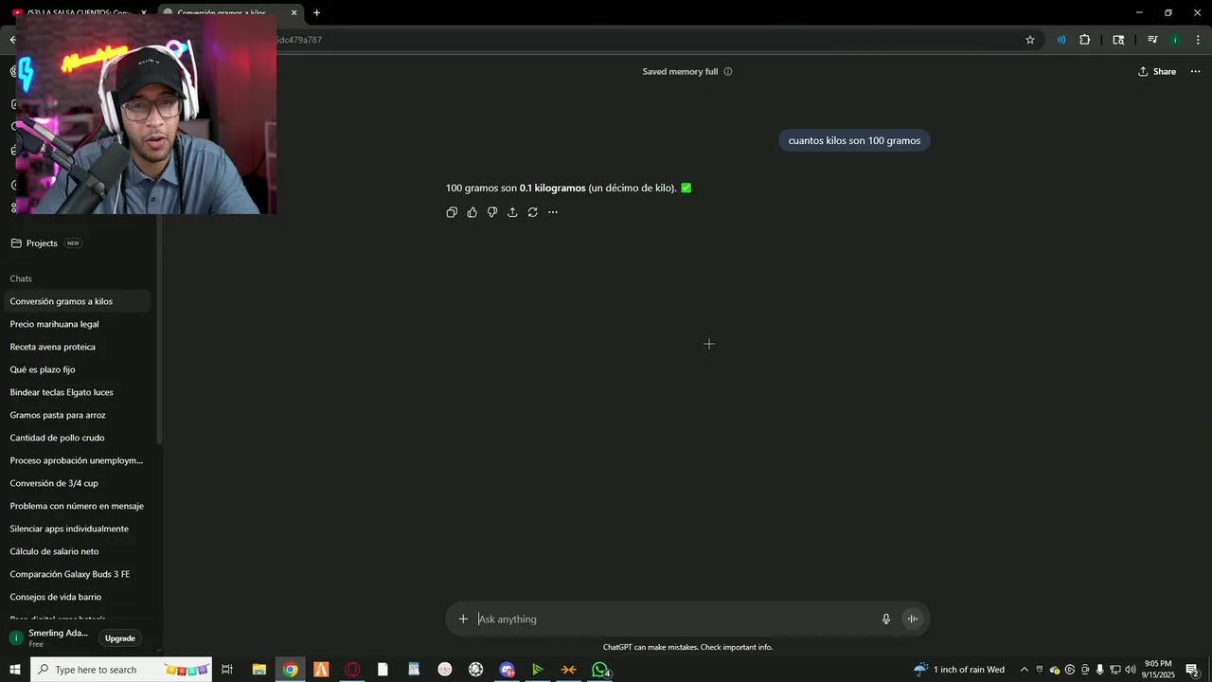Open the Smerling Ada... account menu

pos(49,637)
